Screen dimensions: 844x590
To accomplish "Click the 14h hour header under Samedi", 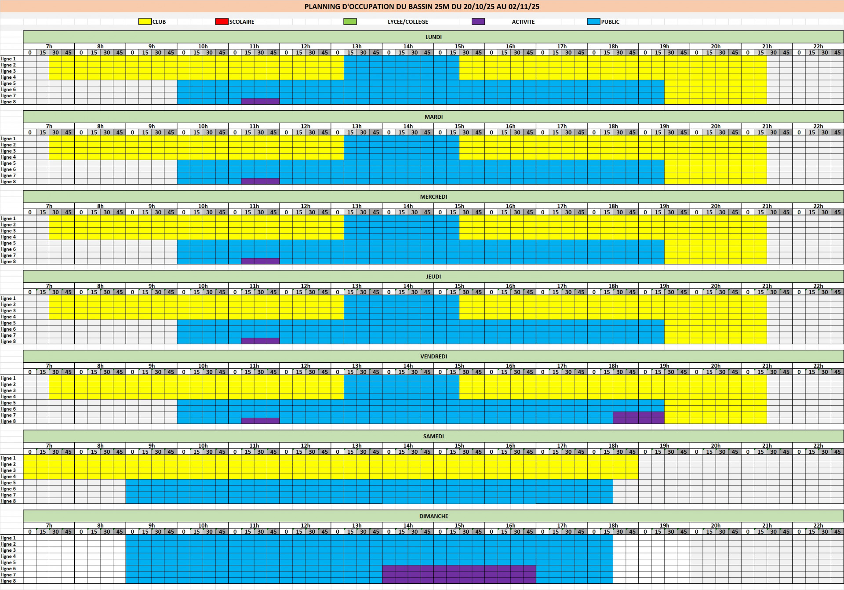I will pos(407,446).
